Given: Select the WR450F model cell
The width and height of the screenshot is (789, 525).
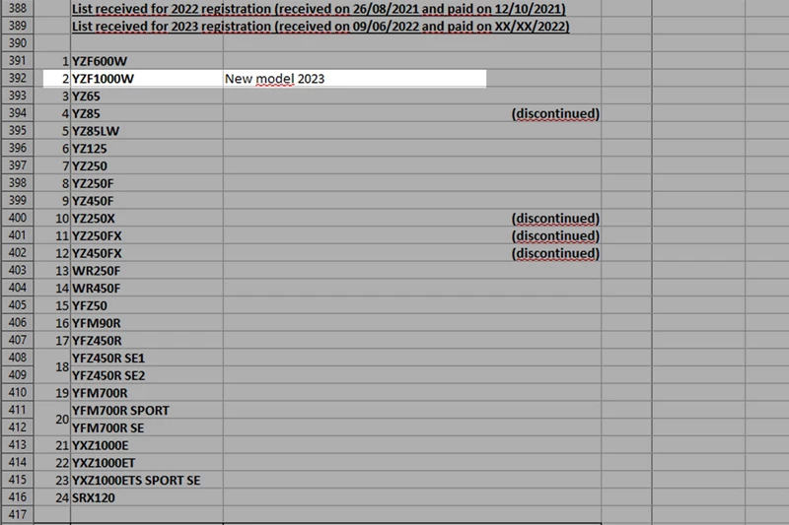Looking at the screenshot, I should coord(146,289).
